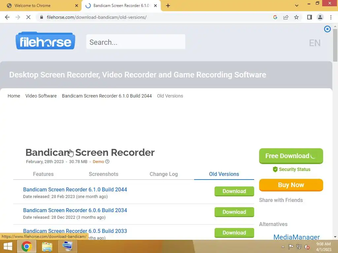Close the Welcome to Chrome tab
The image size is (338, 253).
pos(77,6)
